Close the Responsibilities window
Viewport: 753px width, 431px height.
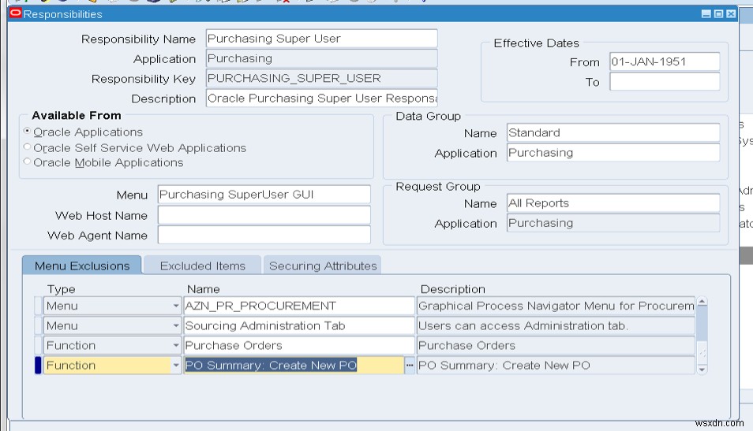click(x=731, y=14)
